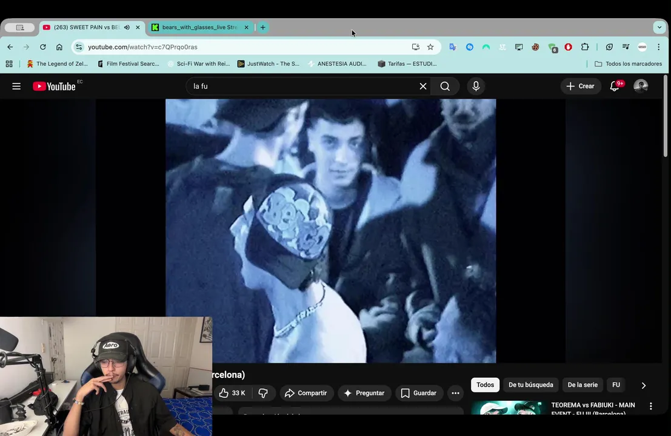The width and height of the screenshot is (671, 436).
Task: Select the FU filter chip
Action: tap(616, 385)
